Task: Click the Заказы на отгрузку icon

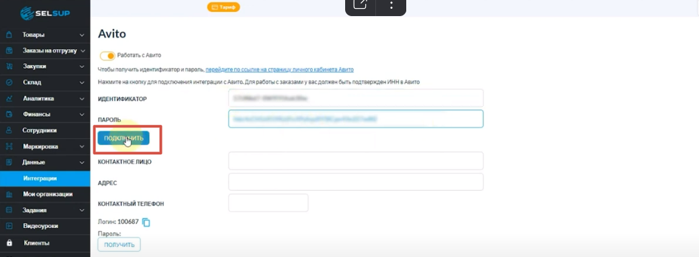Action: tap(9, 51)
